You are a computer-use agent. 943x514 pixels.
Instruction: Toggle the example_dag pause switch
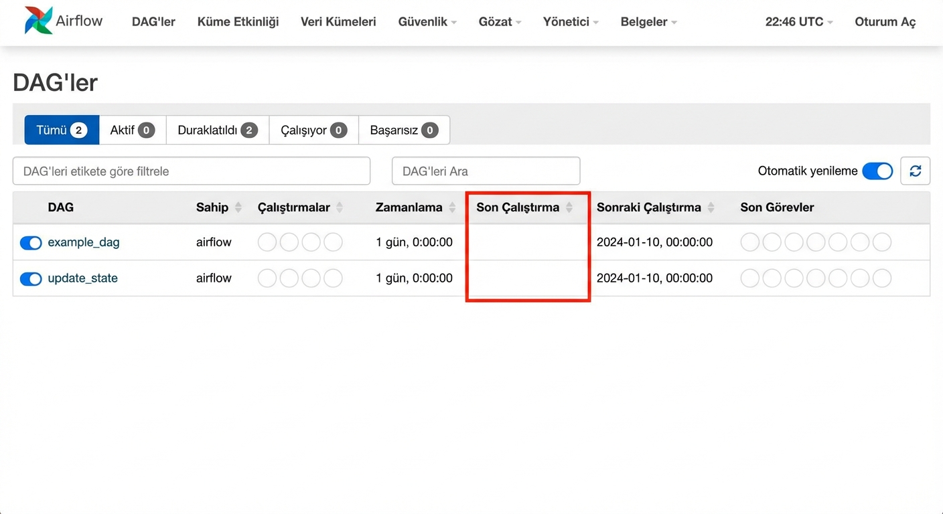pos(31,242)
